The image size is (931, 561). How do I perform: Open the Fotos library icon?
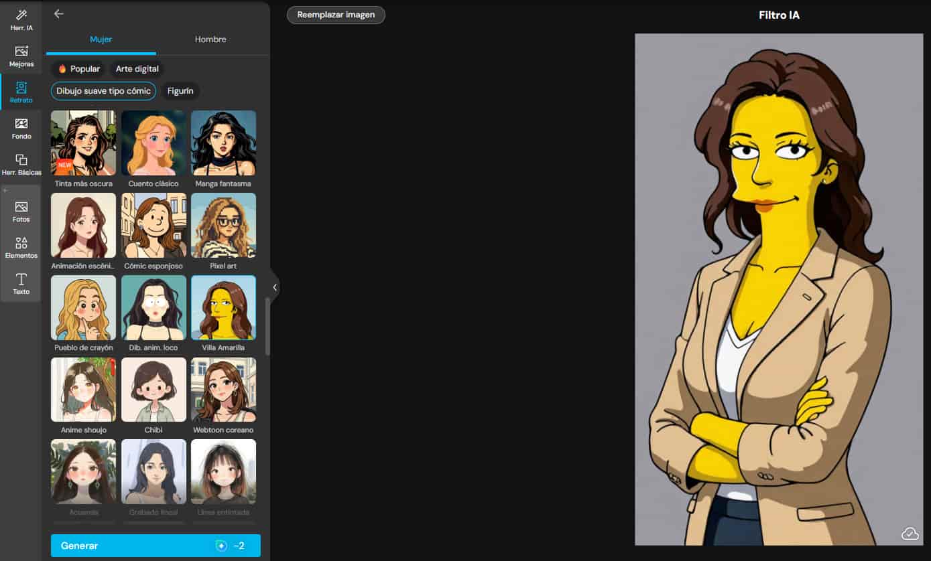coord(21,212)
